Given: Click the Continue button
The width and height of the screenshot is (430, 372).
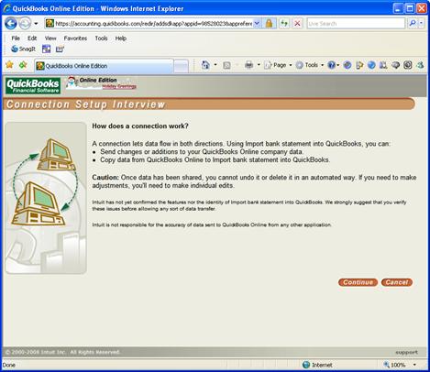Looking at the screenshot, I should point(358,282).
